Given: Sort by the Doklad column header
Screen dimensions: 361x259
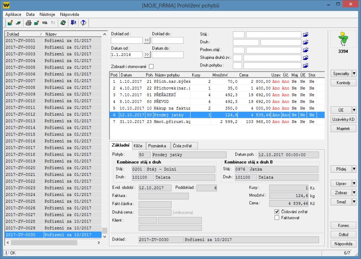Looking at the screenshot, I should [x=24, y=34].
